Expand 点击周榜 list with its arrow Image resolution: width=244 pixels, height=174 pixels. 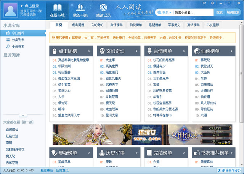(x=89, y=51)
